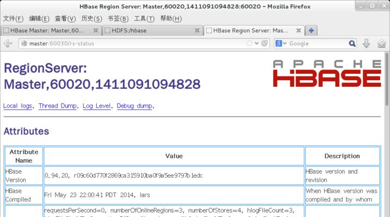Open the 历史(S) menu

coord(92,18)
